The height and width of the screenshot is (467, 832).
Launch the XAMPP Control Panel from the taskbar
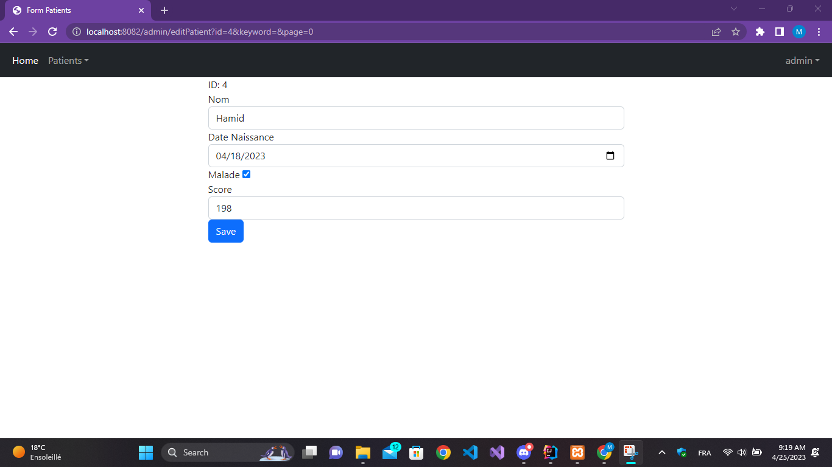(x=577, y=452)
